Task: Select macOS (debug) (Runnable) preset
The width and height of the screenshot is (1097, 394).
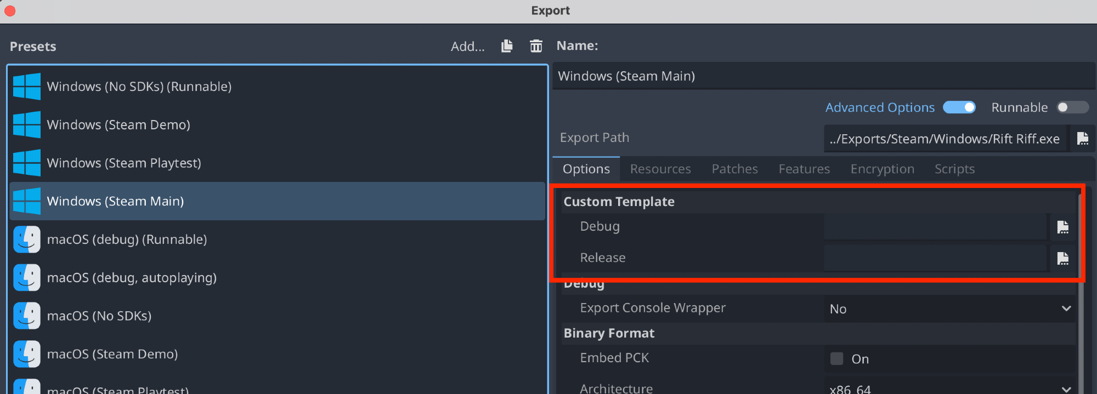Action: (127, 239)
